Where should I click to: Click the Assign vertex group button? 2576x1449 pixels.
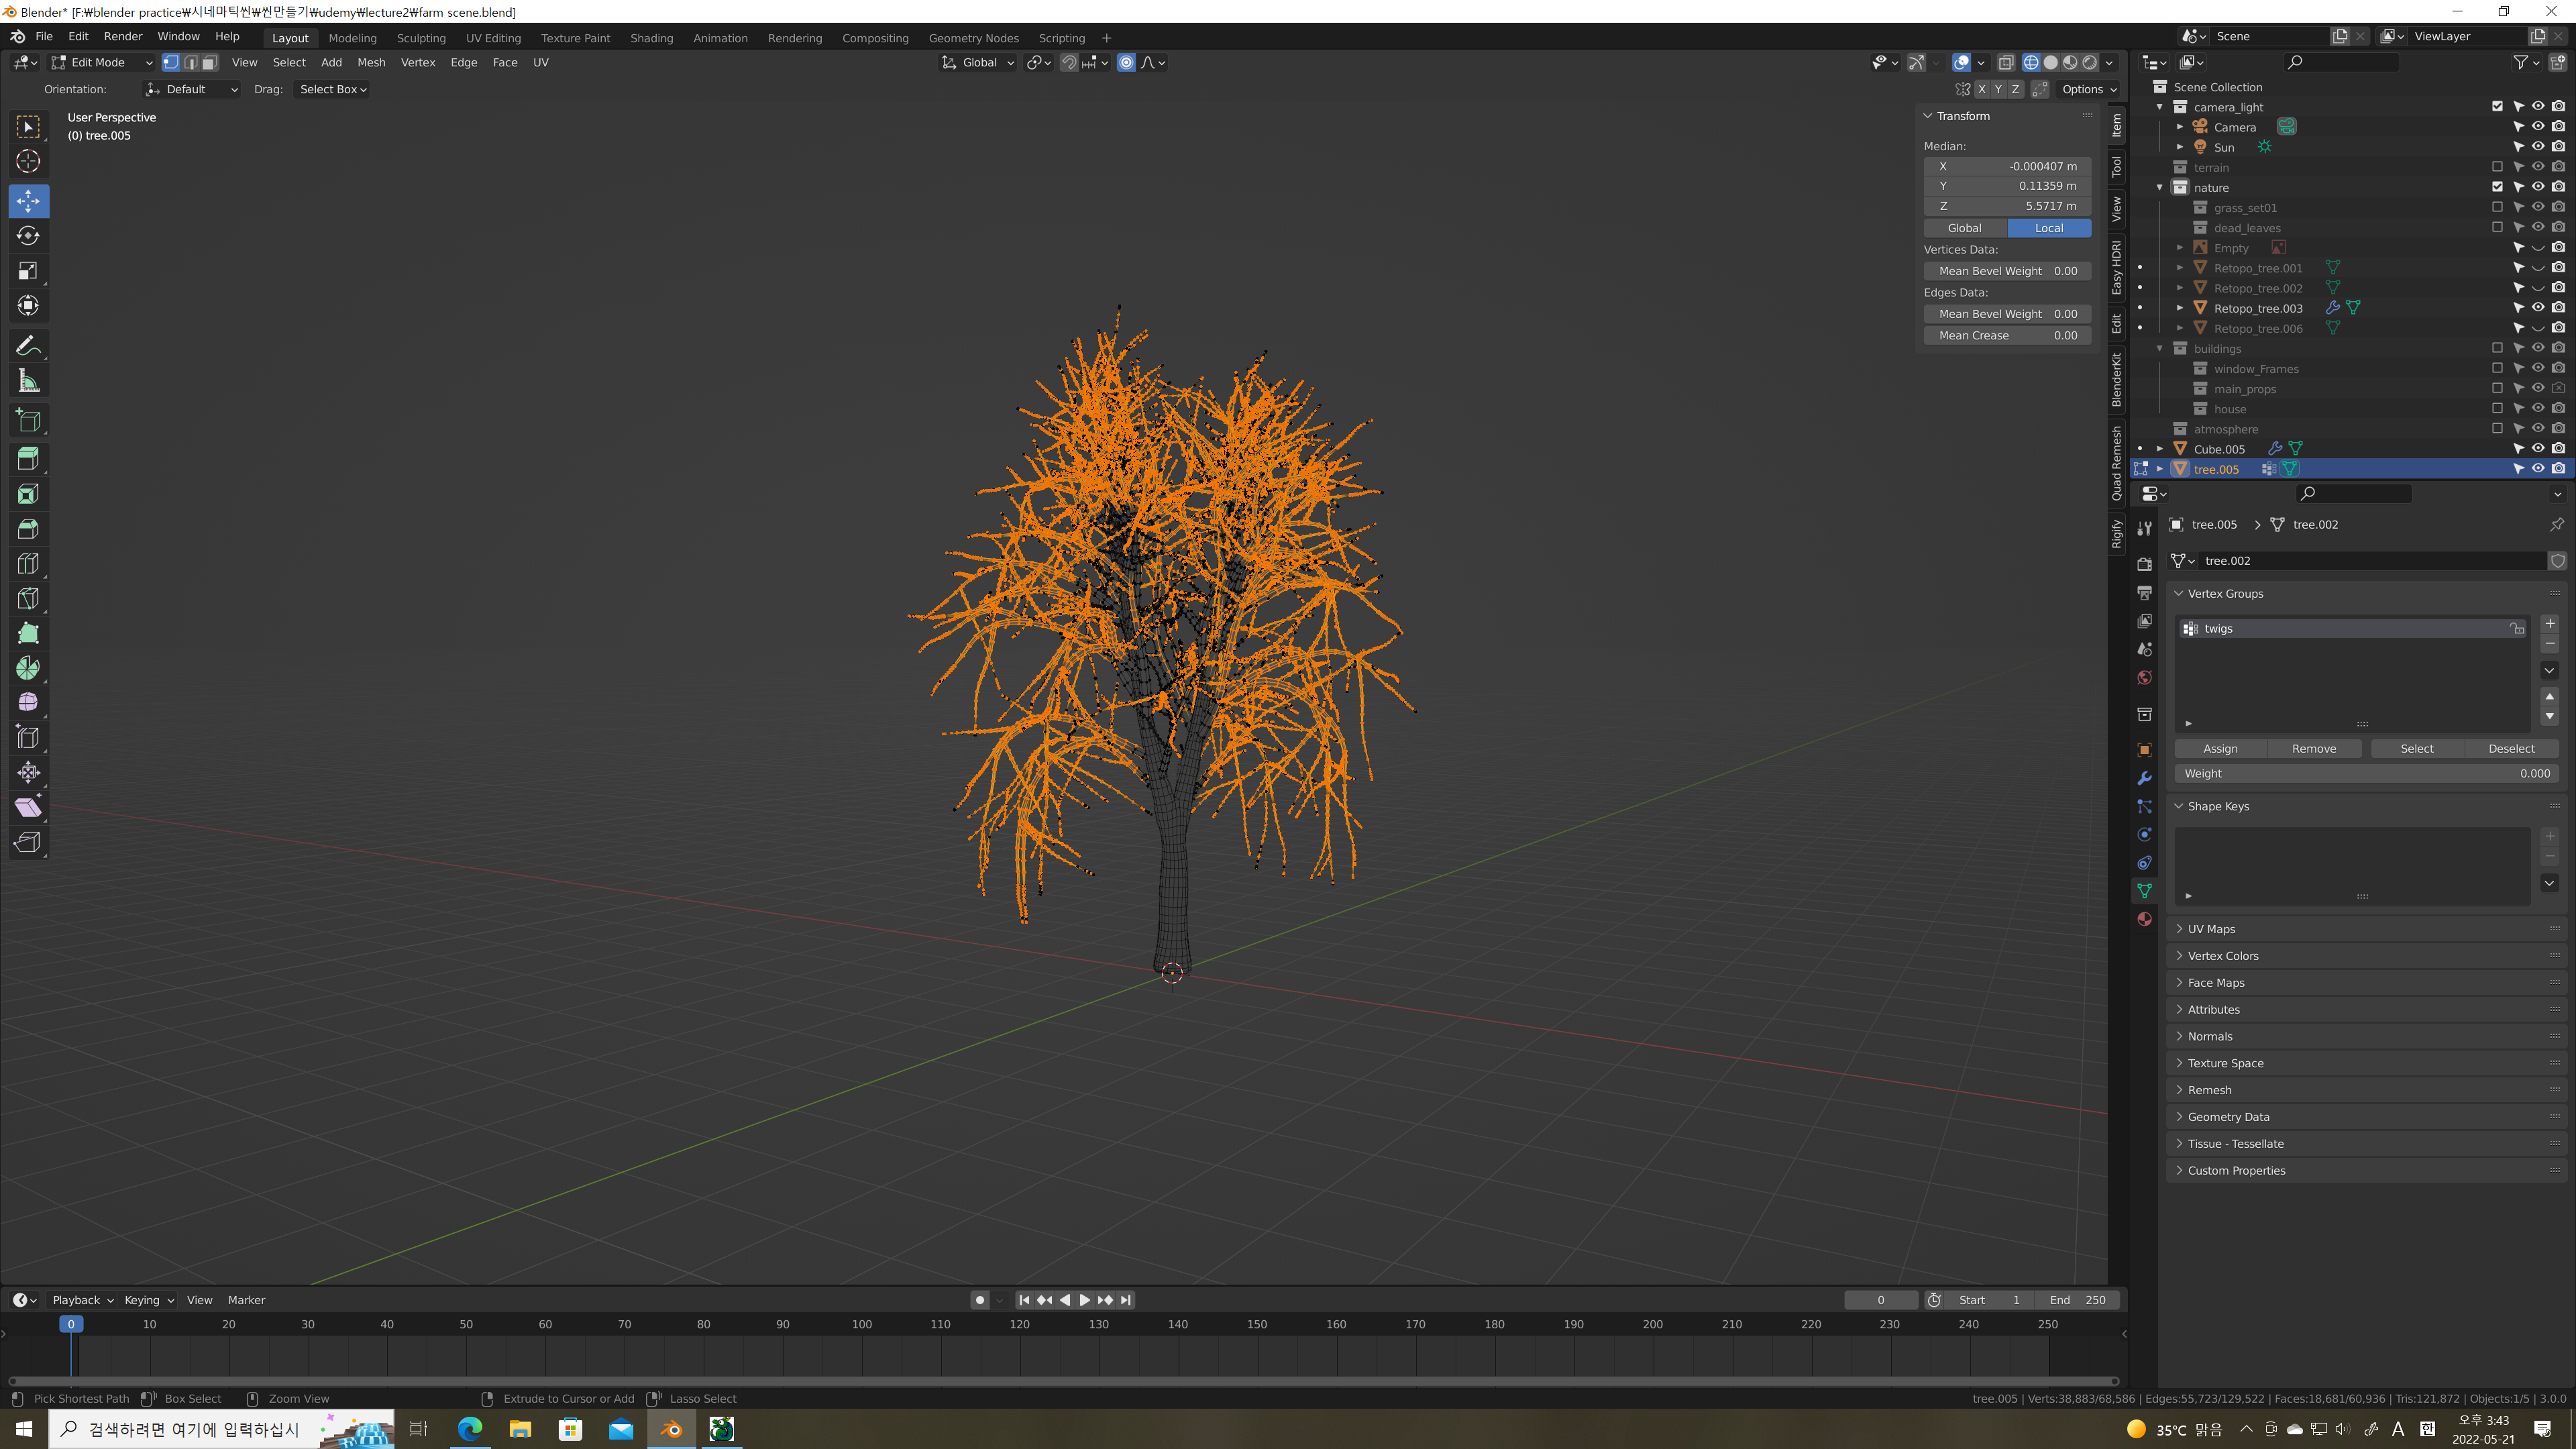pos(2220,748)
